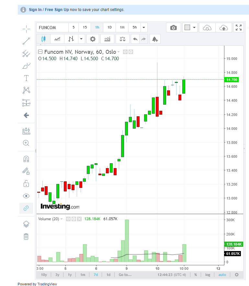Image resolution: width=249 pixels, height=286 pixels.
Task: Open Funcom NV series format settings
Action: pos(131,52)
